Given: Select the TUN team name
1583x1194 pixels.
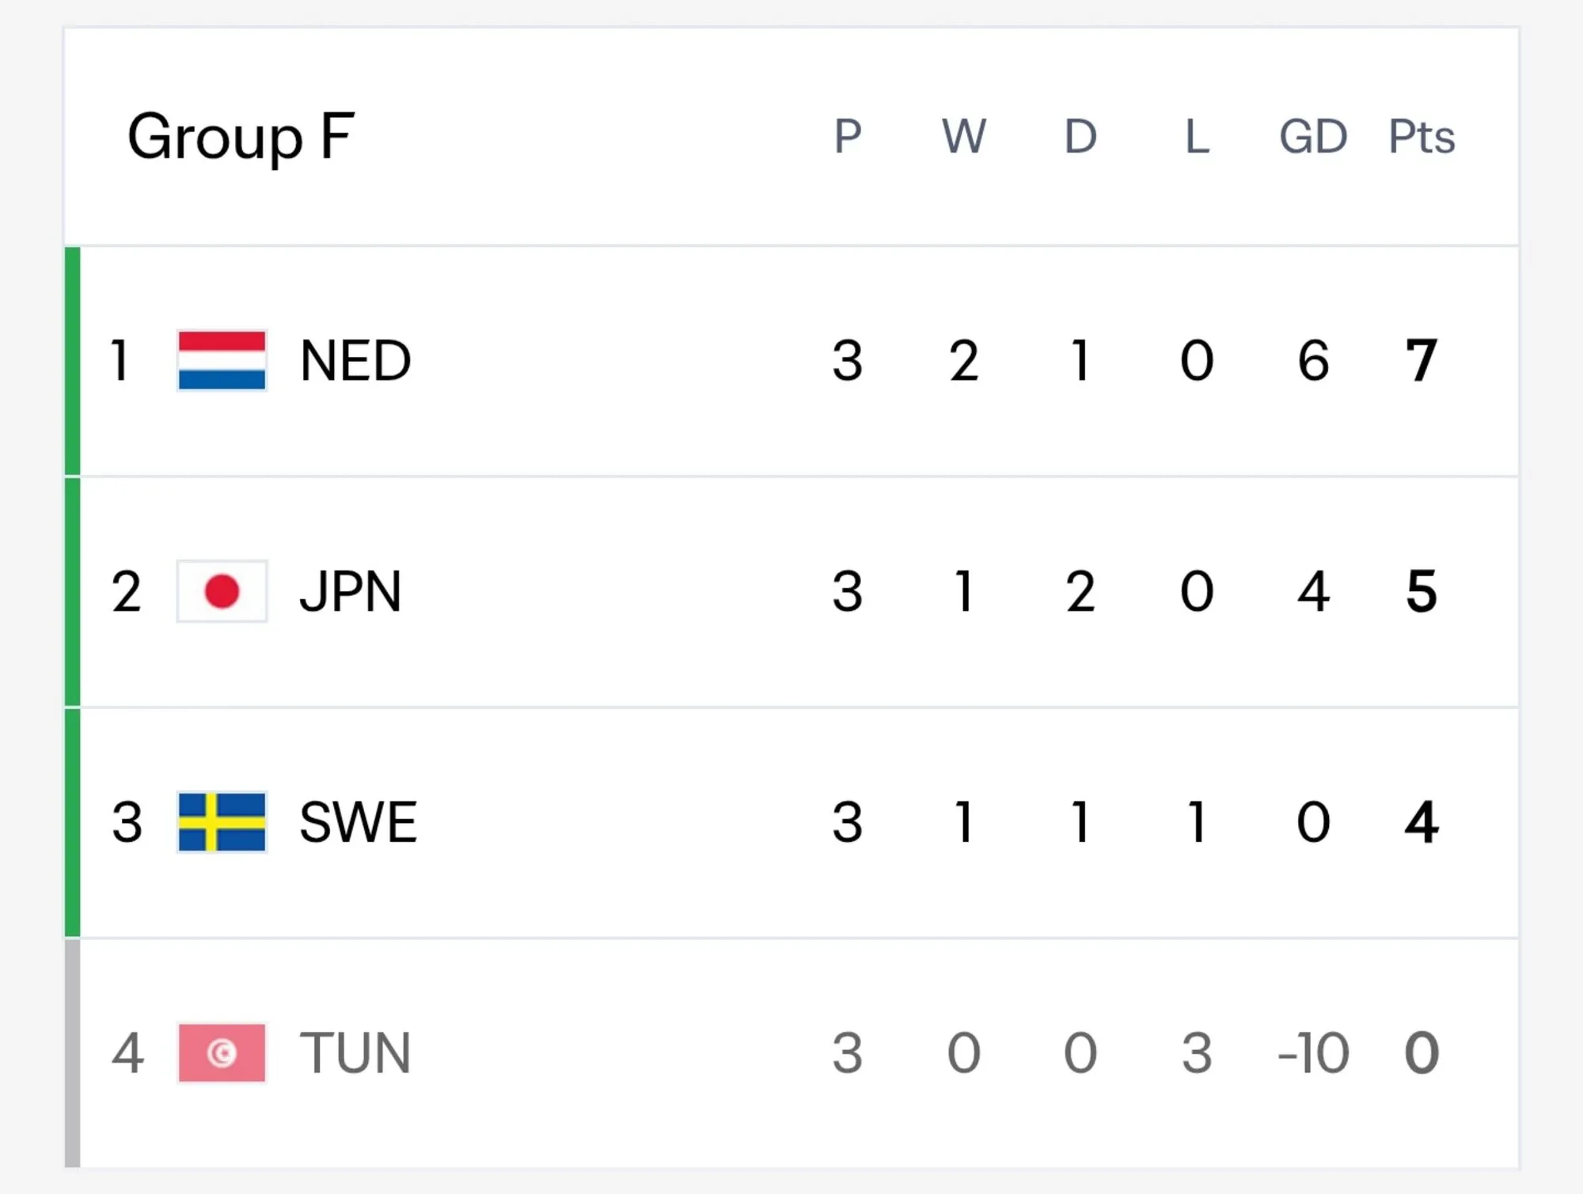Looking at the screenshot, I should (x=355, y=1052).
